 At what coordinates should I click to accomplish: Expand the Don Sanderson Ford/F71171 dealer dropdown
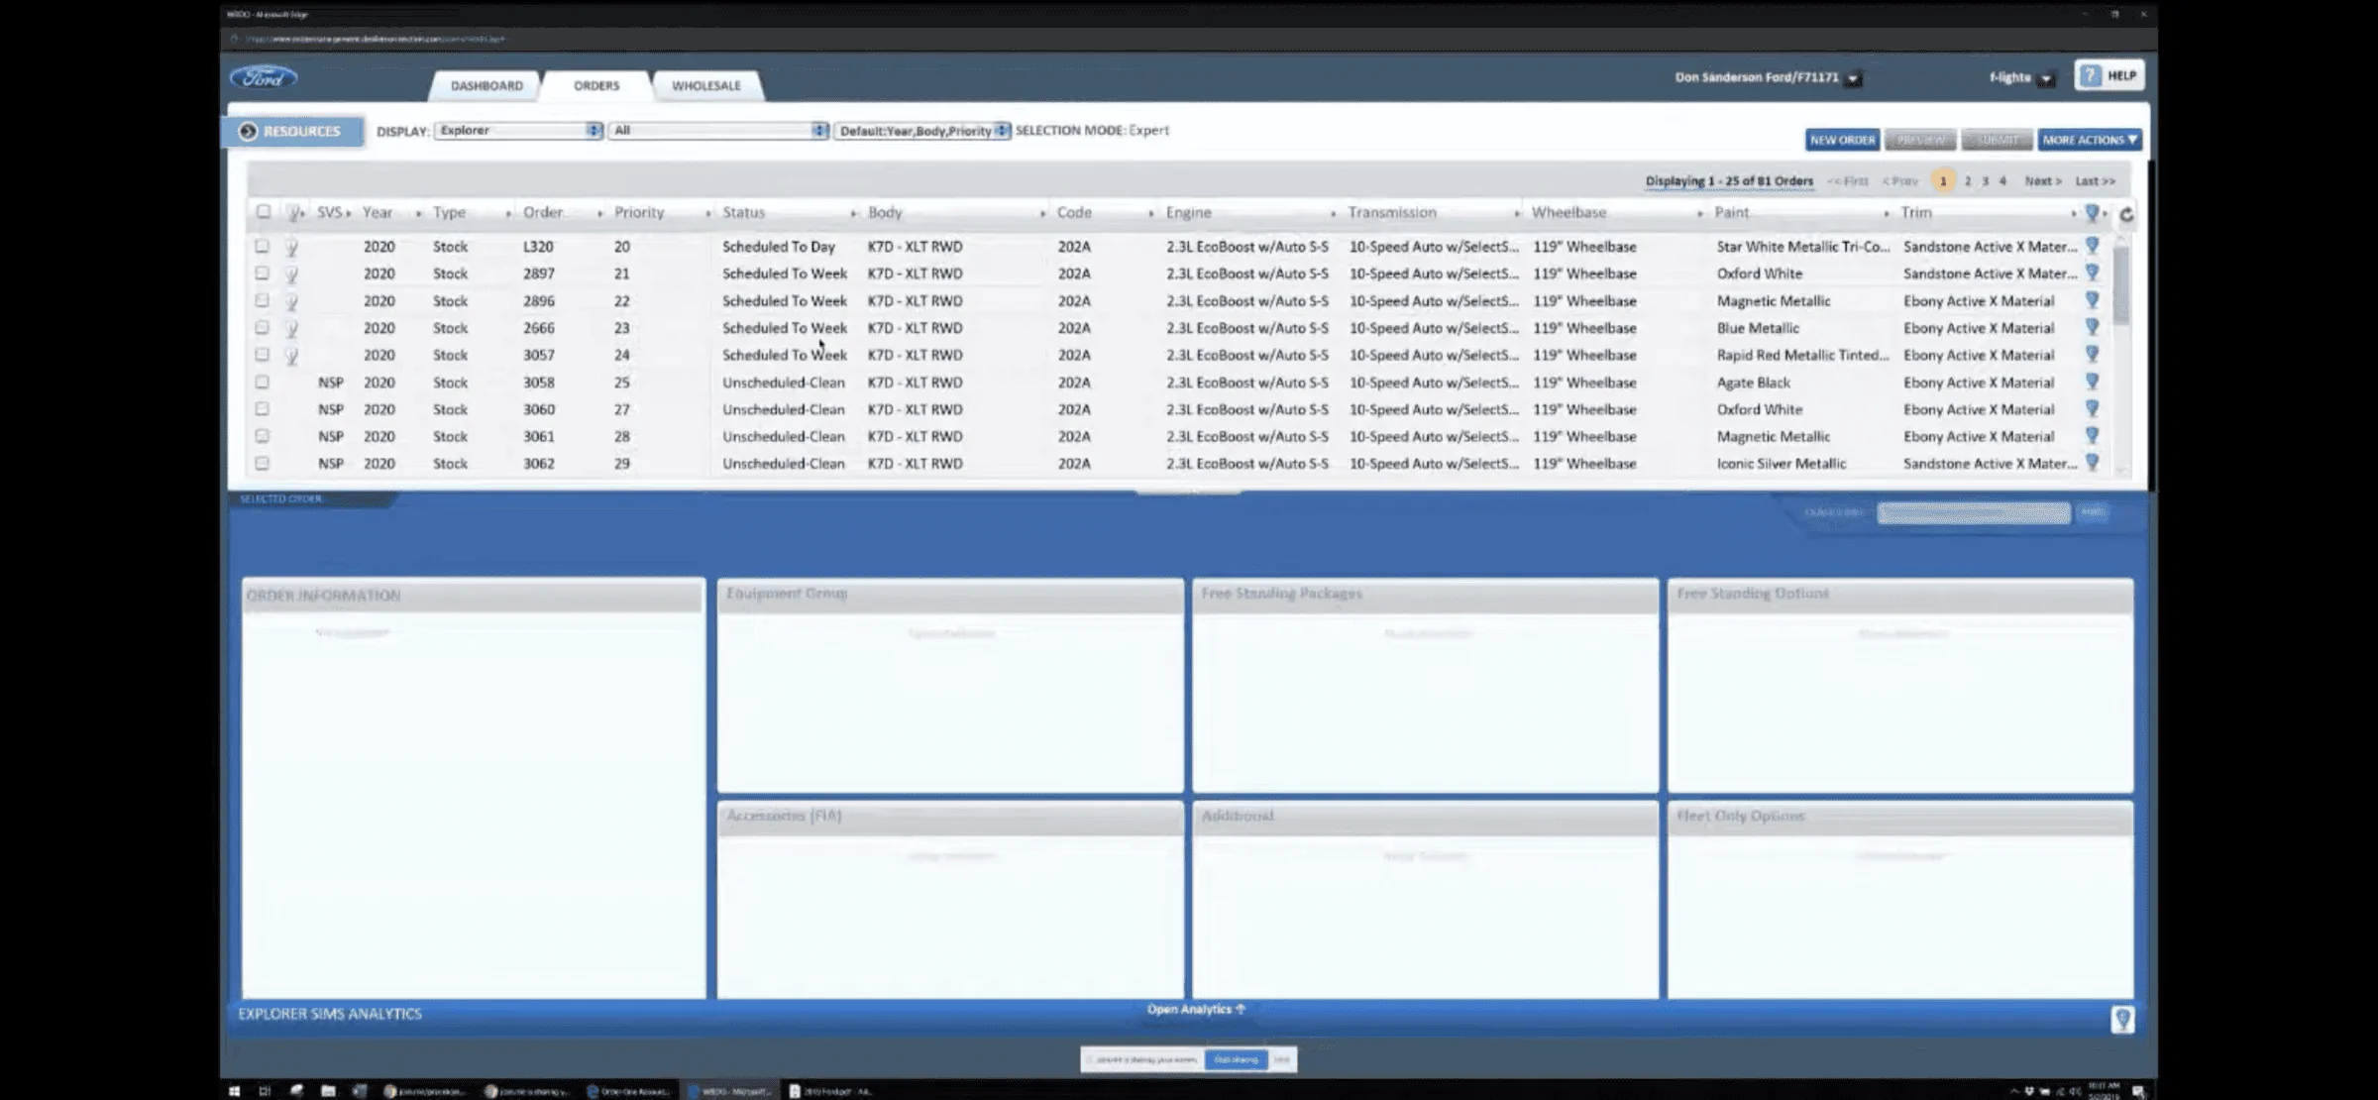point(1853,78)
